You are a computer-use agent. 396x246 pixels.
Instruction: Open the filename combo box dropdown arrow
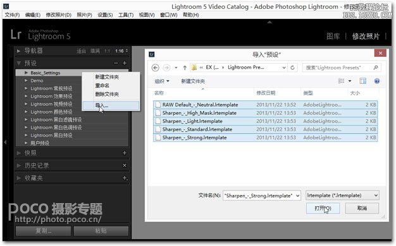pos(298,196)
